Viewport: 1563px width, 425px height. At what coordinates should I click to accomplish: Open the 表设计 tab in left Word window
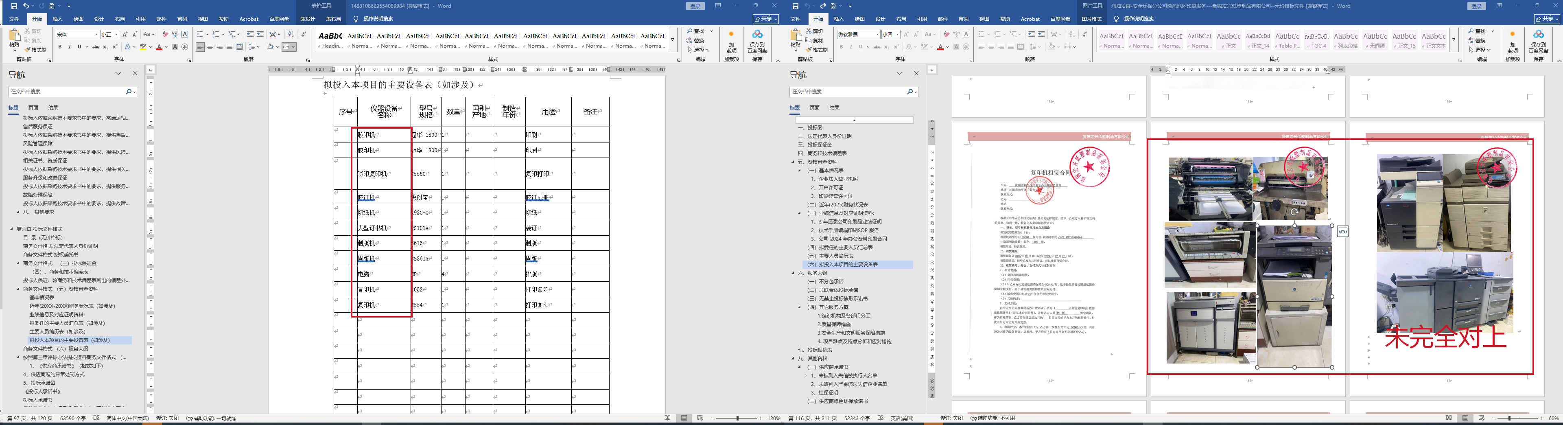[308, 19]
